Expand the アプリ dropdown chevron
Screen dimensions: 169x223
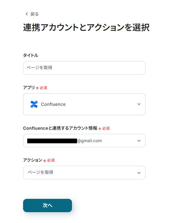click(x=139, y=104)
